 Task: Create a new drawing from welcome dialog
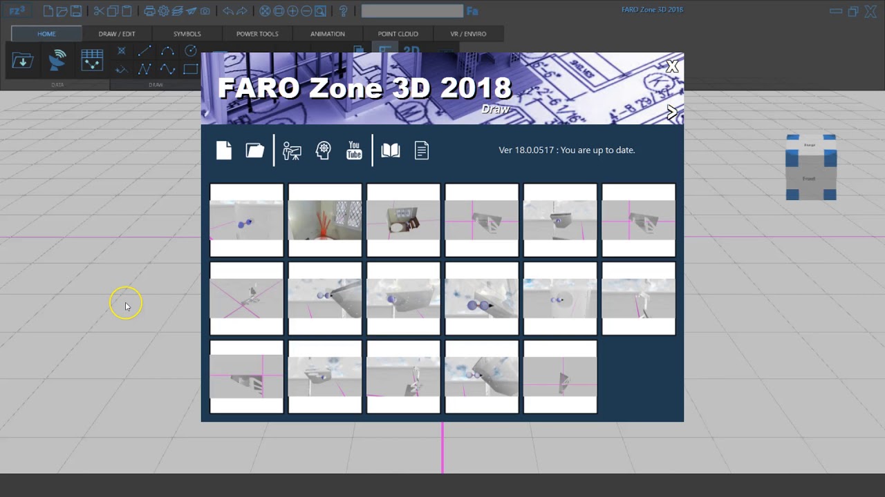click(223, 150)
